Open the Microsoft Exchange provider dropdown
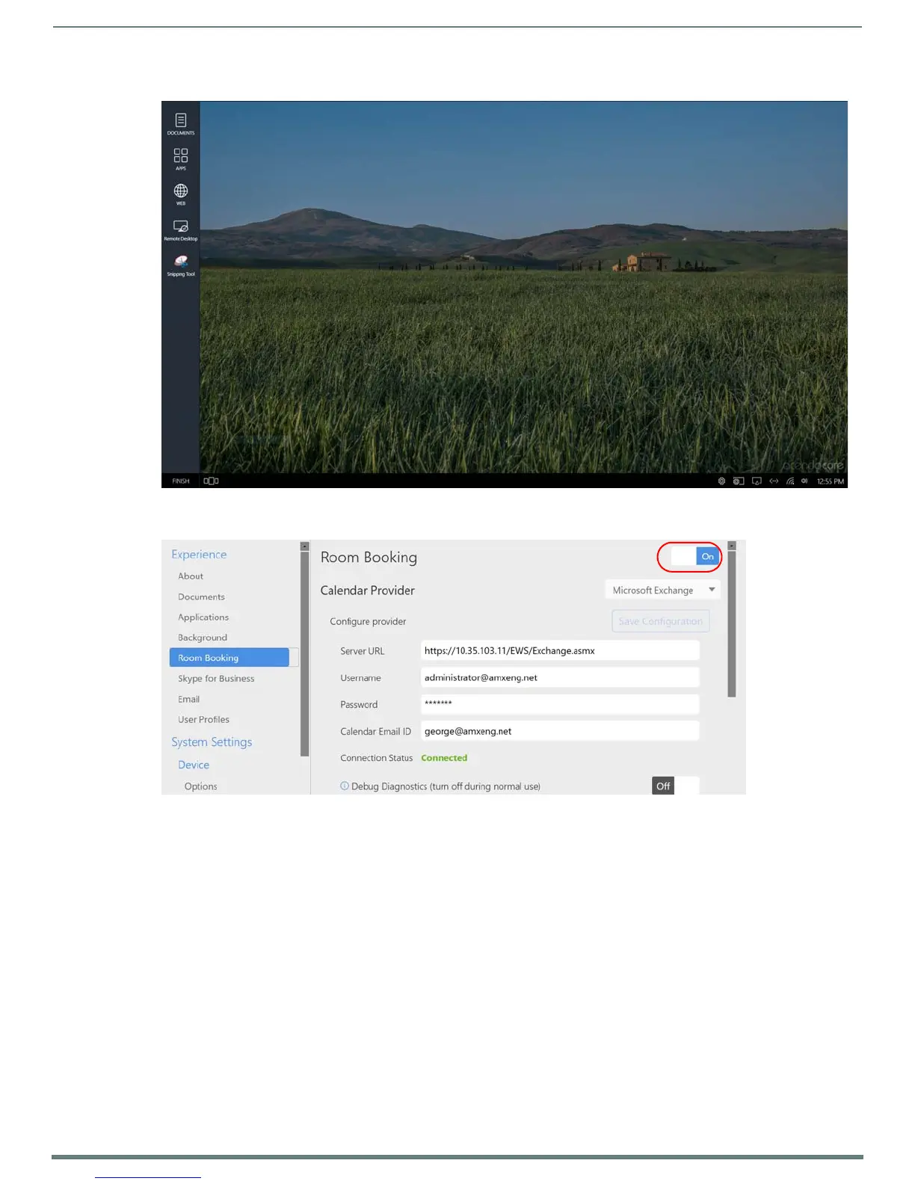Image resolution: width=915 pixels, height=1184 pixels. tap(662, 590)
